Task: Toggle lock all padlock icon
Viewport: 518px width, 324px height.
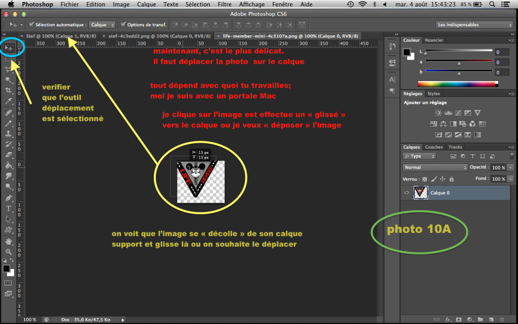Action: pyautogui.click(x=452, y=179)
